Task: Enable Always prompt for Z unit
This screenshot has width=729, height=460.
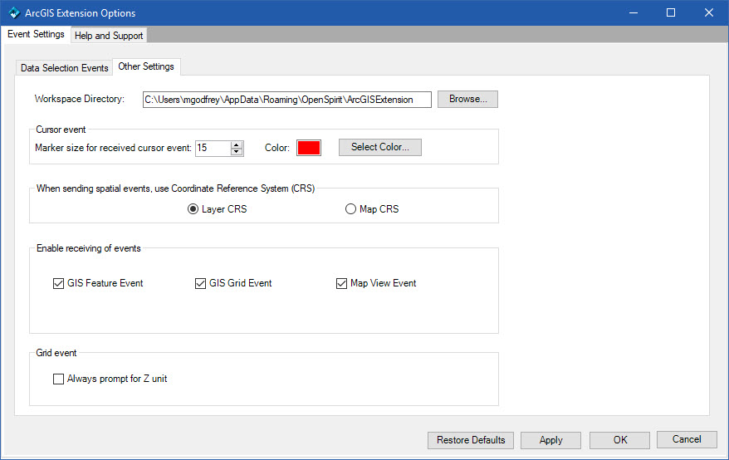Action: tap(58, 379)
